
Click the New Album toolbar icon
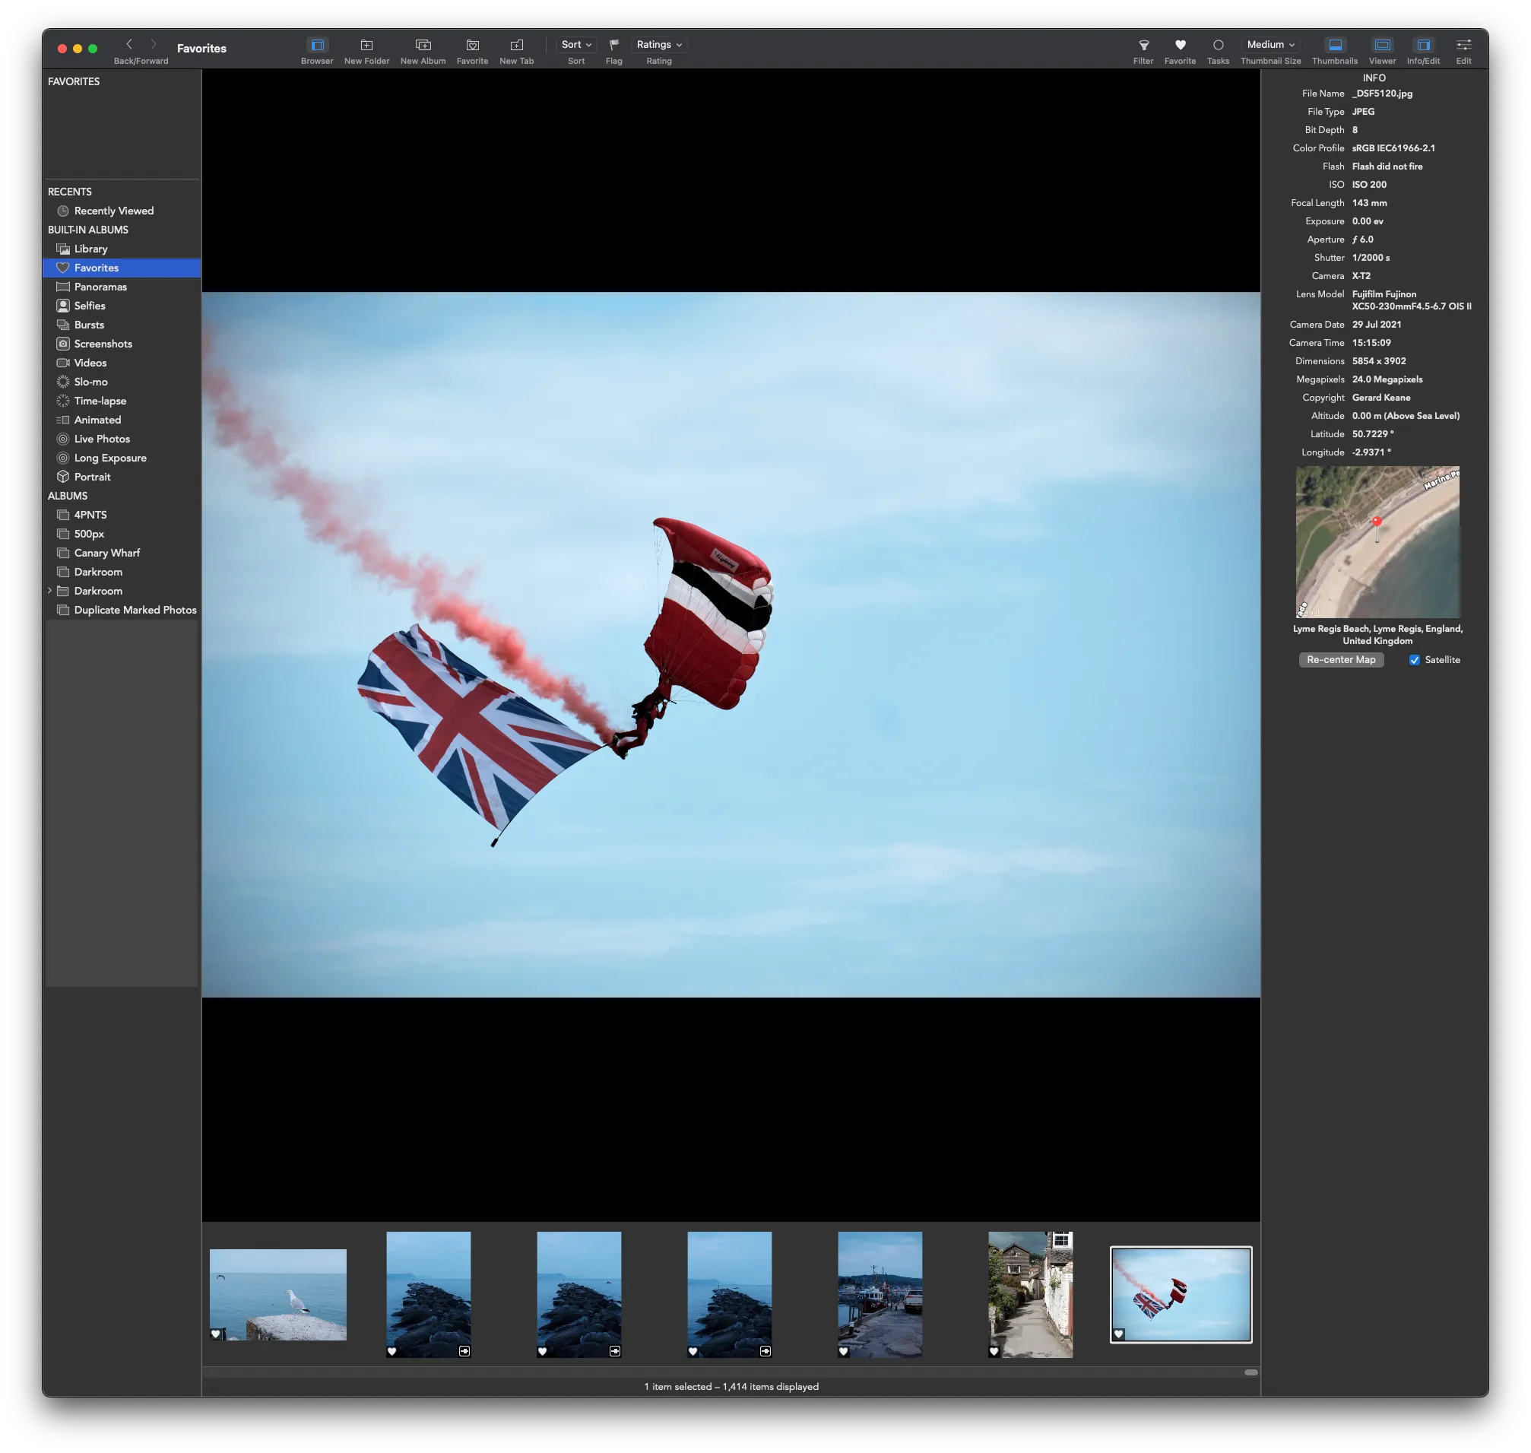pos(423,45)
